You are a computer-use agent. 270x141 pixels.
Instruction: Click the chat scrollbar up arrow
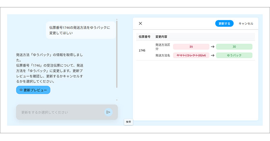click(x=117, y=19)
